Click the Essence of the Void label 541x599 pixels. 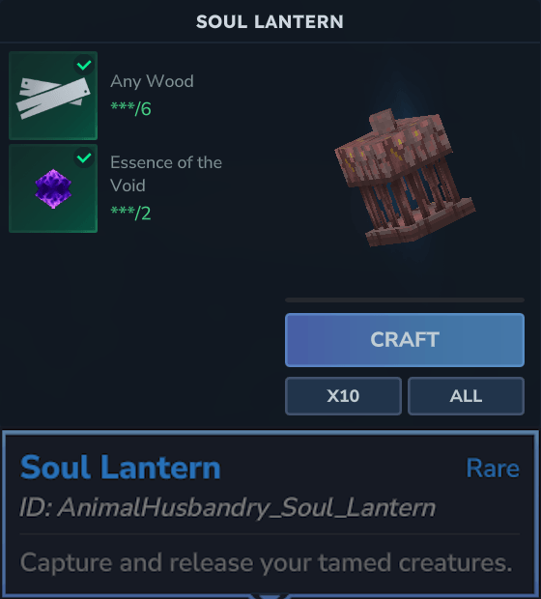pyautogui.click(x=166, y=174)
